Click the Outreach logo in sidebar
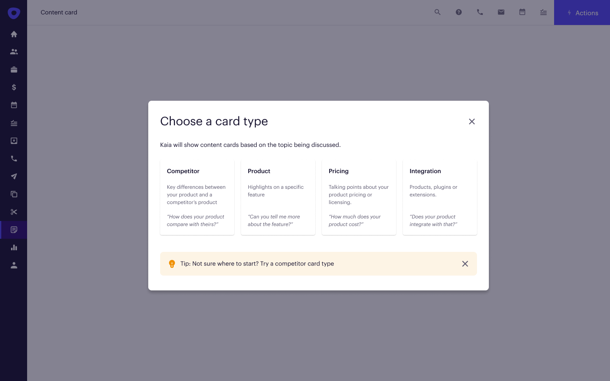 tap(14, 13)
